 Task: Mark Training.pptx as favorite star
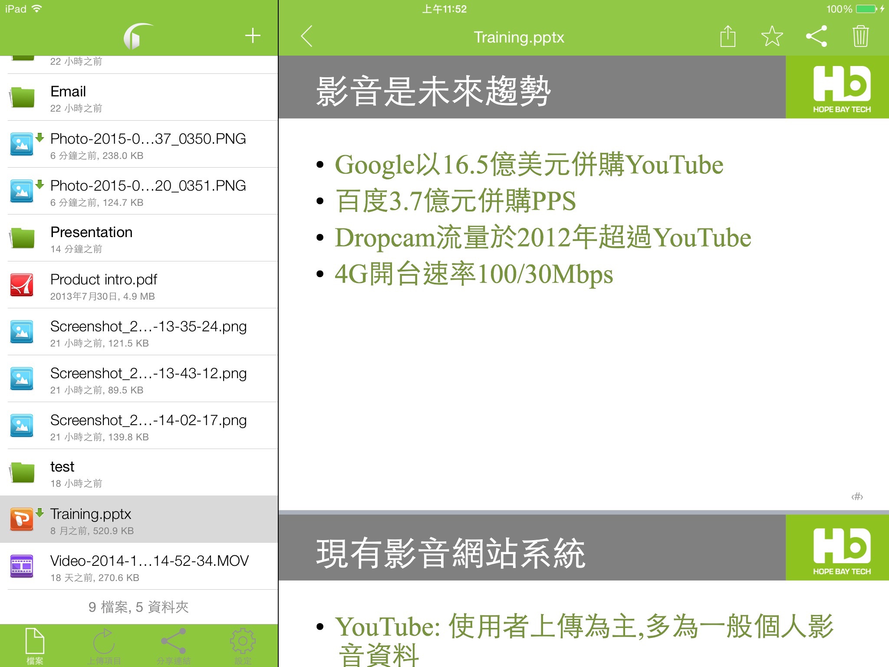[x=772, y=36]
